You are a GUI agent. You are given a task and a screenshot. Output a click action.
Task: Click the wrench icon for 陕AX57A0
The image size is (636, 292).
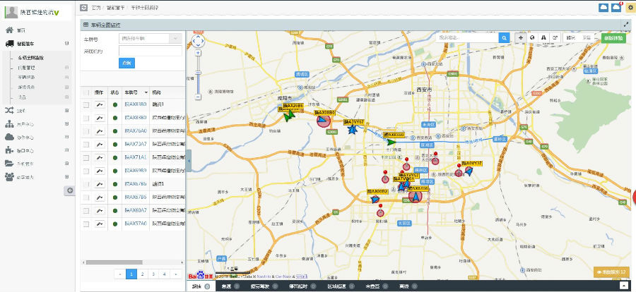point(100,224)
